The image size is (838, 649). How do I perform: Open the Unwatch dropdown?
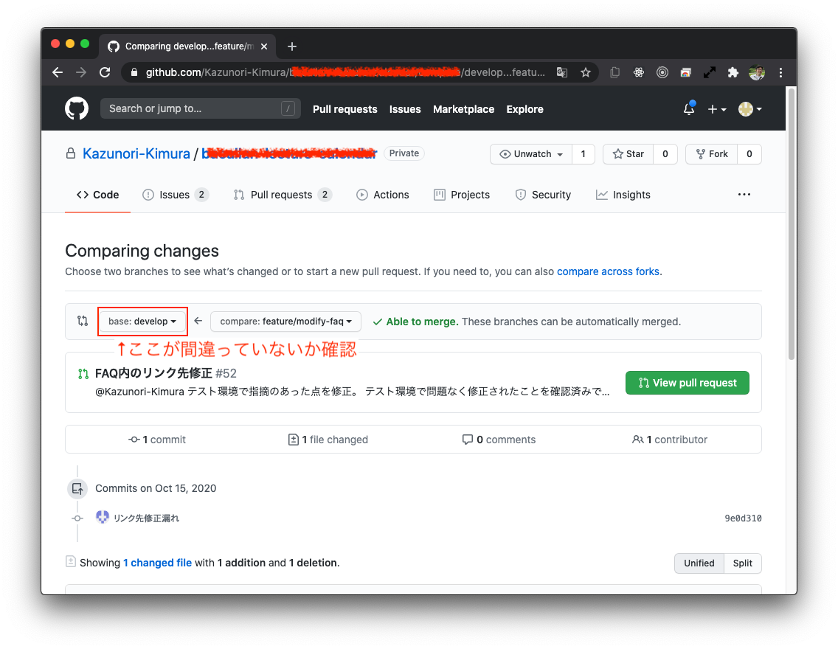531,154
